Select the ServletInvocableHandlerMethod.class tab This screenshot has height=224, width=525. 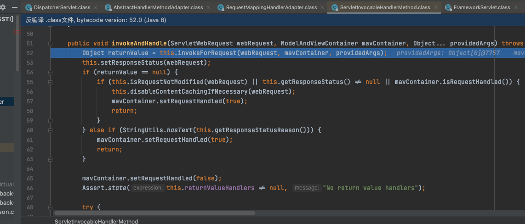(385, 7)
